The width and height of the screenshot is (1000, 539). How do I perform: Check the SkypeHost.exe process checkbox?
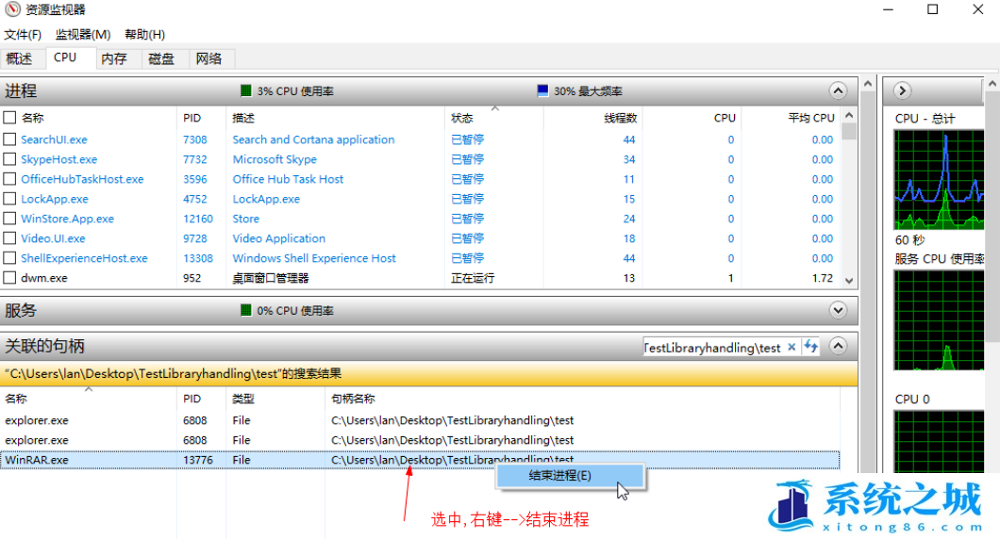tap(9, 159)
